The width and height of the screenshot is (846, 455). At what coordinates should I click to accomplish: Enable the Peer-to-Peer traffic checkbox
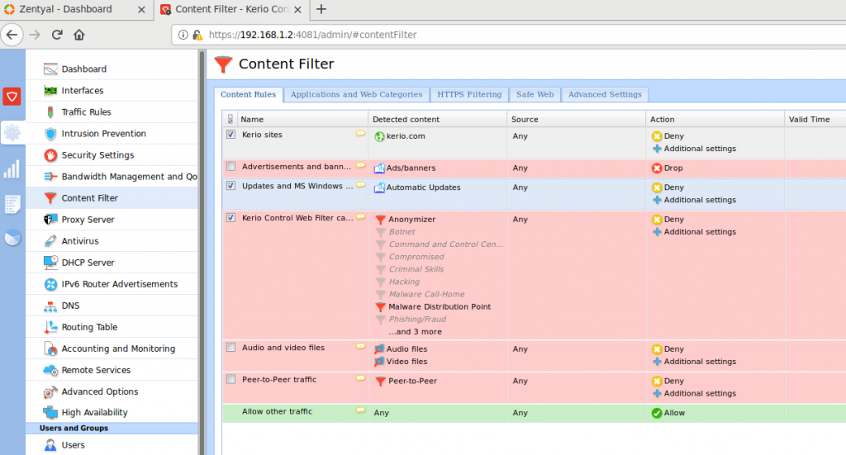coord(231,379)
